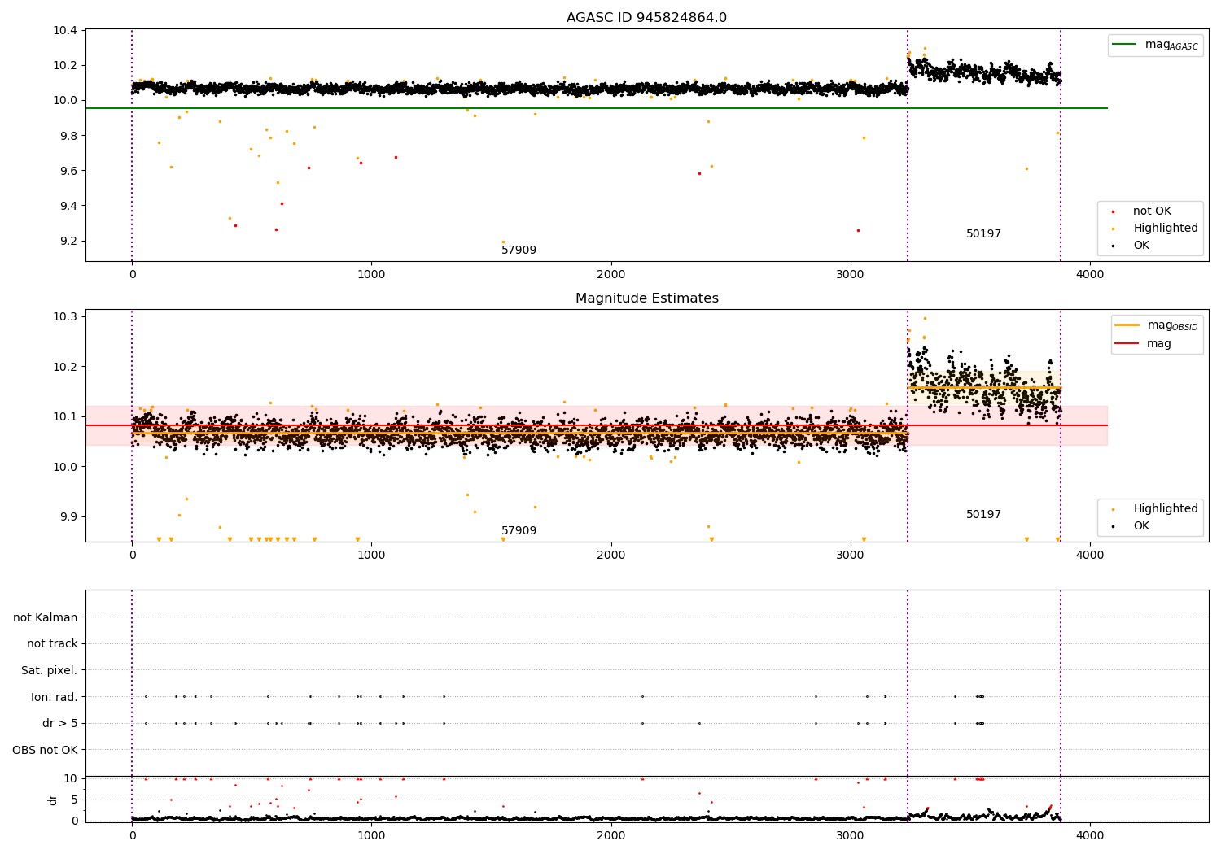The image size is (1221, 854).
Task: Click the 'dr > 5' axis label
Action: (60, 724)
